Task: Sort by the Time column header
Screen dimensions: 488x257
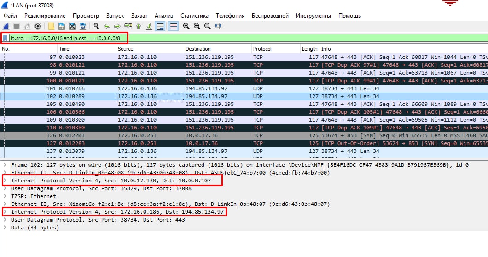Action: click(87, 49)
